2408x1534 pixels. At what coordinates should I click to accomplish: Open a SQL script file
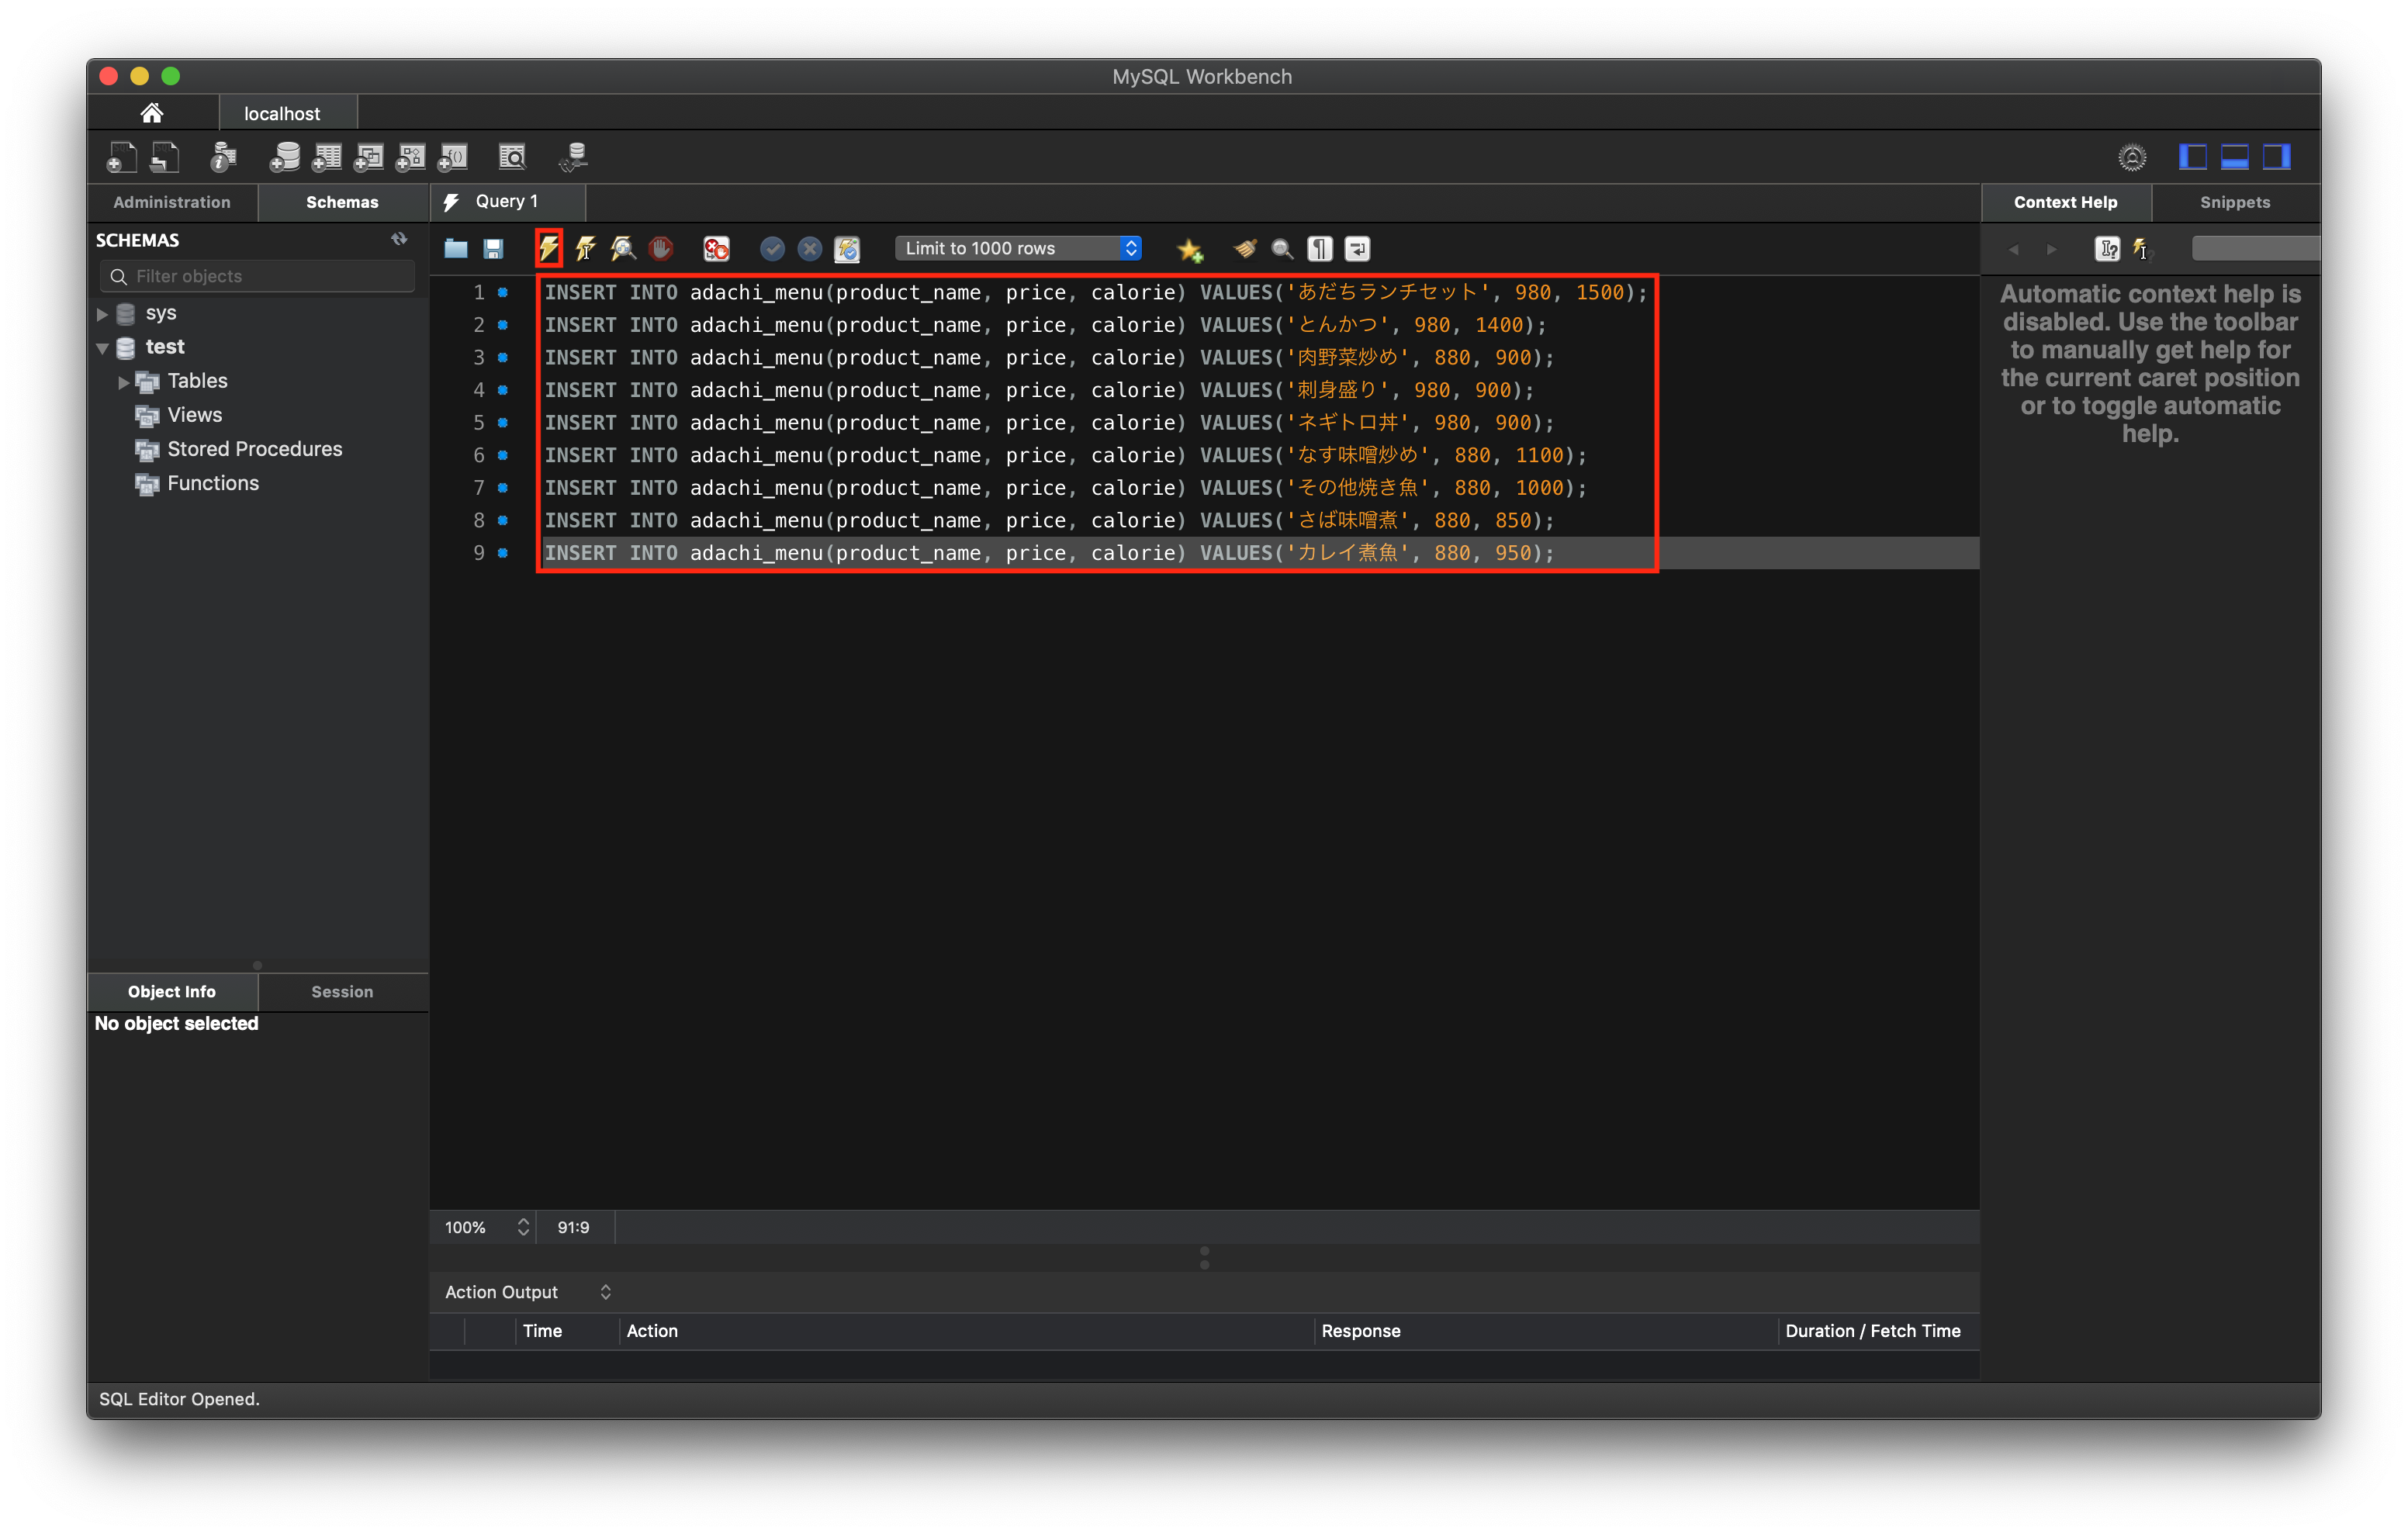click(456, 248)
